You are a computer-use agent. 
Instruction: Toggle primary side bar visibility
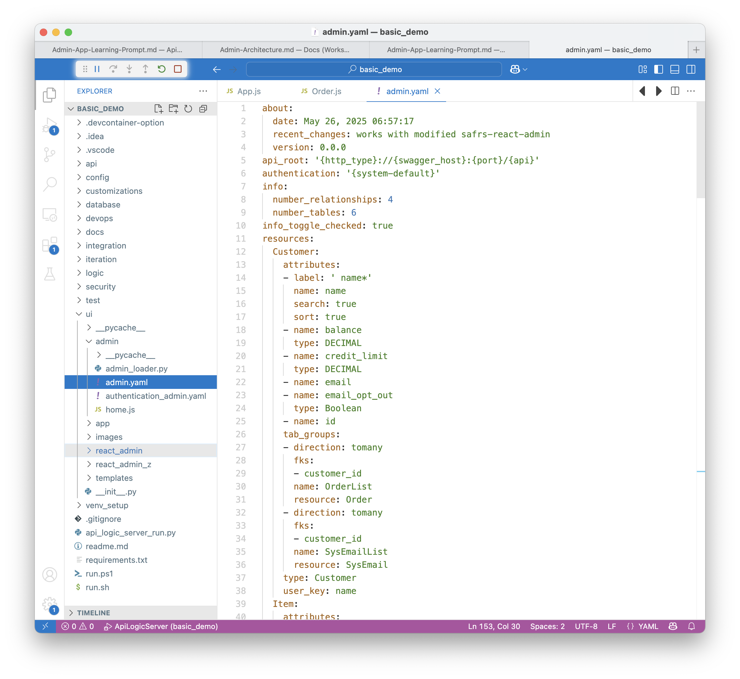pos(659,70)
